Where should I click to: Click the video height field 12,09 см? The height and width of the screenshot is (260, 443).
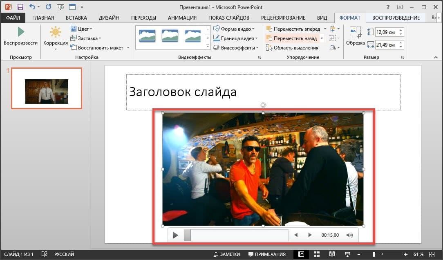(386, 32)
